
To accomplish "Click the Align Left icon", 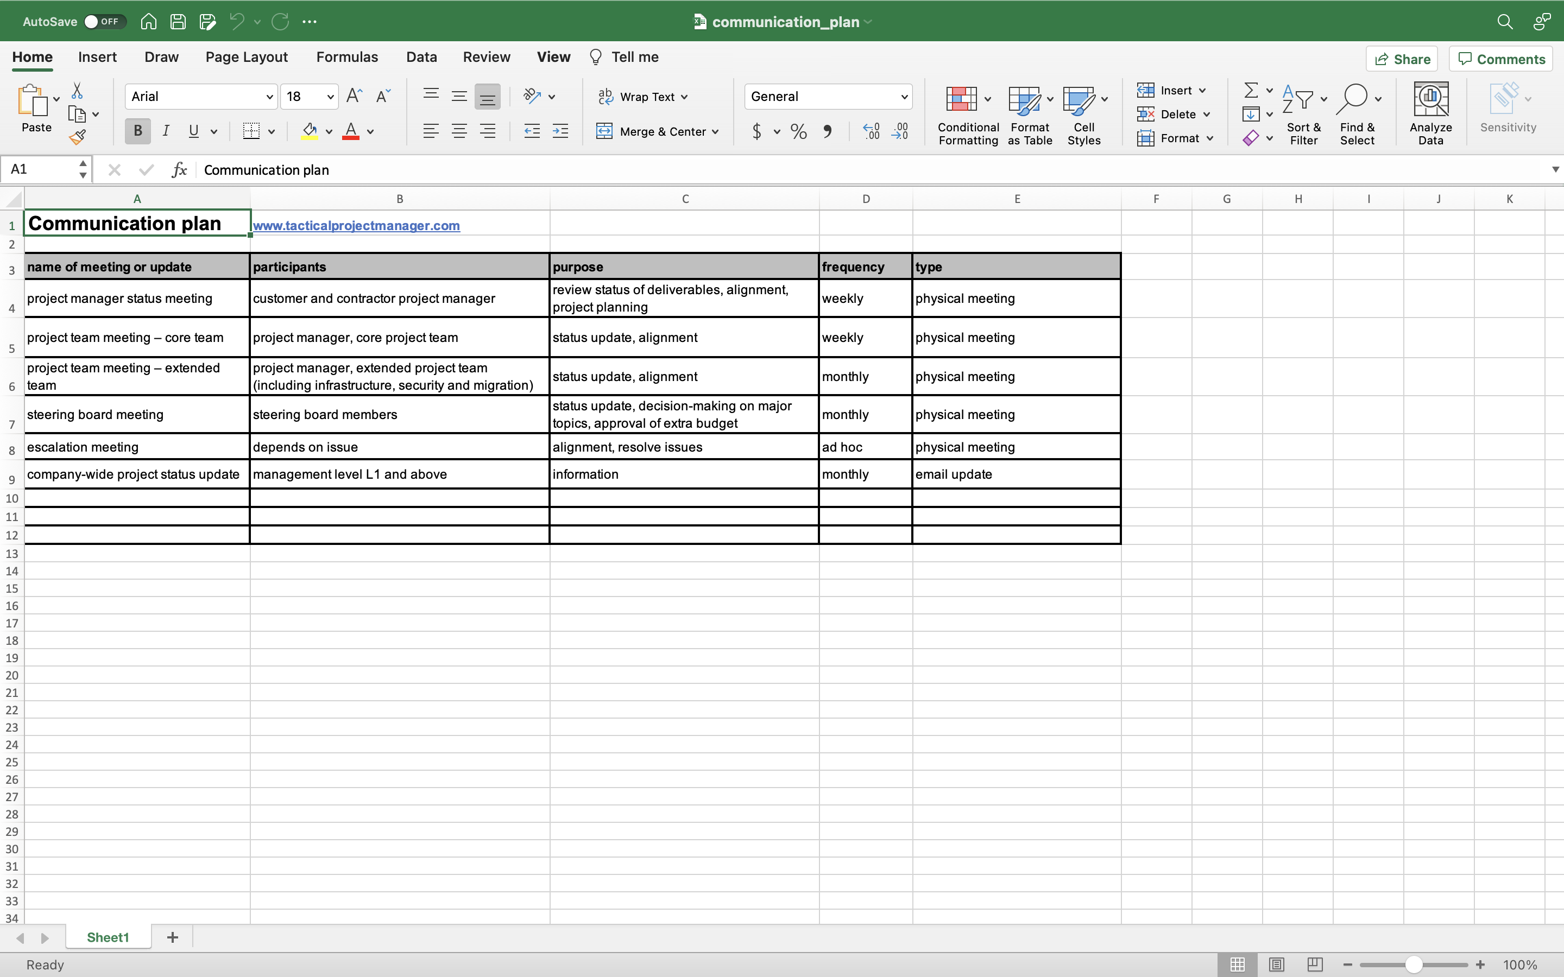I will pos(431,131).
